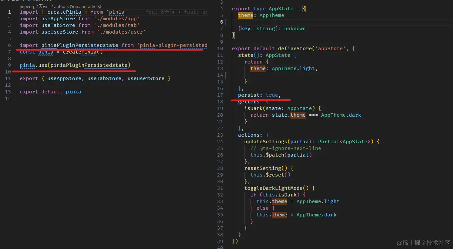Click the '// @ts-ignore-next-line' comment
Viewport: 453px width, 249px height.
(286, 148)
